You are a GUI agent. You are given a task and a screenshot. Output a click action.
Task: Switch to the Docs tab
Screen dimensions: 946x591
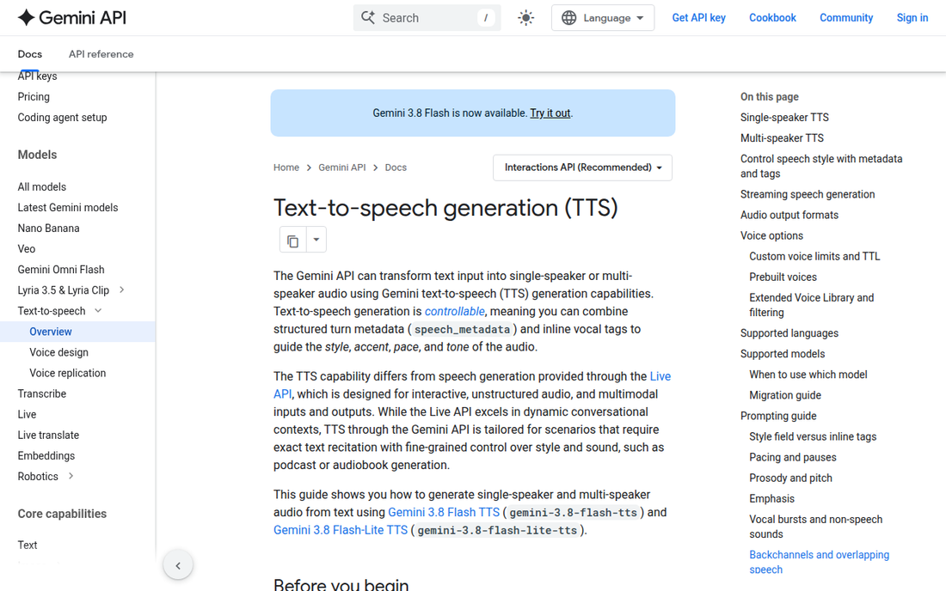click(29, 54)
